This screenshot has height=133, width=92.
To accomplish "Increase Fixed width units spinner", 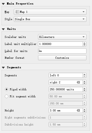I will click(x=84, y=88).
